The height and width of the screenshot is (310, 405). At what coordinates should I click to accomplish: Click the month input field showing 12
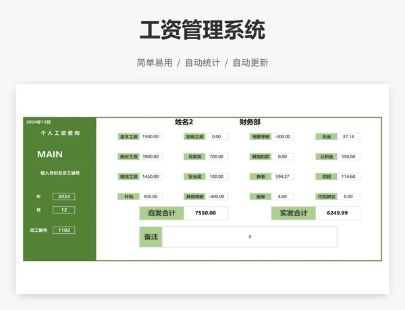(x=64, y=210)
